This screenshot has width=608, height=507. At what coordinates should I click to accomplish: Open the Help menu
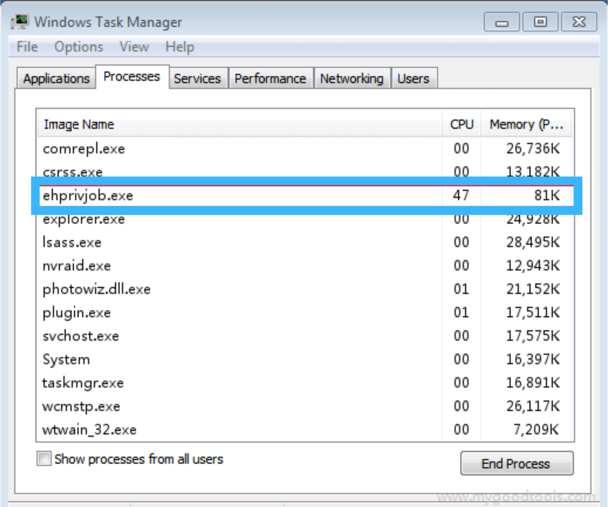180,47
